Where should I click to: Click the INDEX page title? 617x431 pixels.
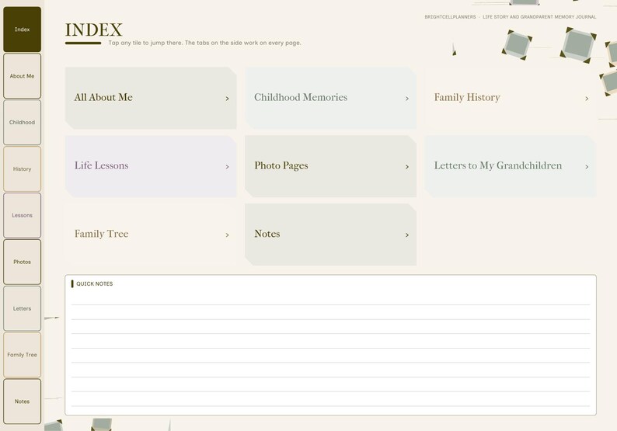click(x=94, y=30)
